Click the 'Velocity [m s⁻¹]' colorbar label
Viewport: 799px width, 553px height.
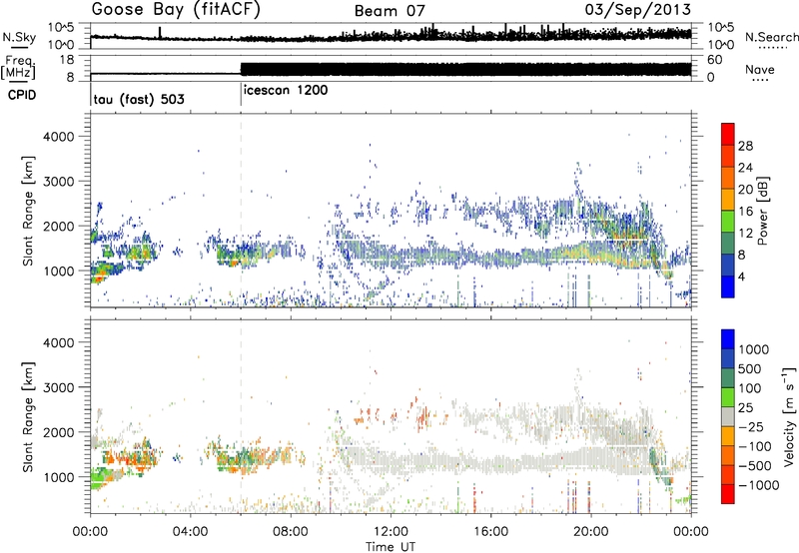click(788, 416)
